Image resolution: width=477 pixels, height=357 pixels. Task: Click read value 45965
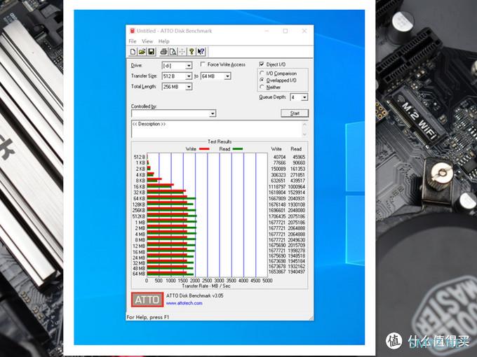point(299,157)
